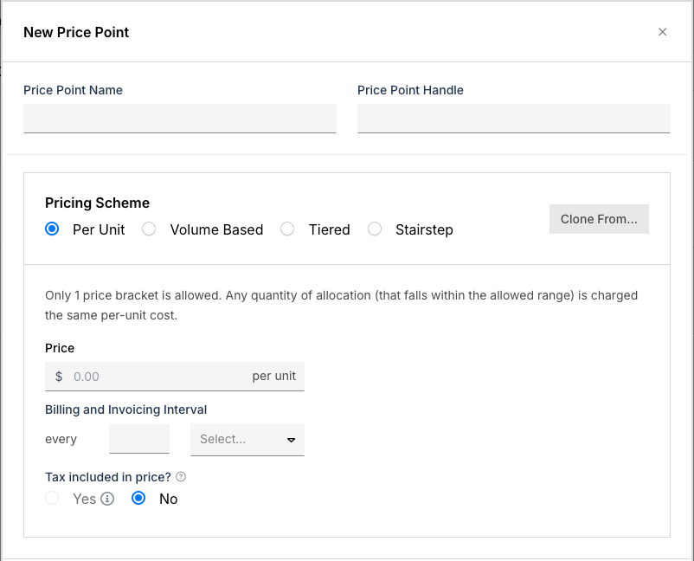694x561 pixels.
Task: Click the New Price Point title
Action: click(76, 32)
